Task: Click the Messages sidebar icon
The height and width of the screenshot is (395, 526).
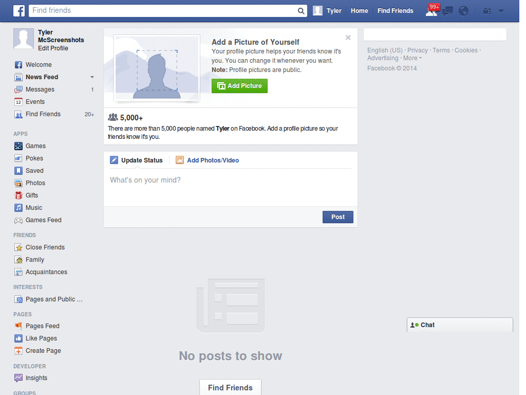Action: click(x=18, y=89)
